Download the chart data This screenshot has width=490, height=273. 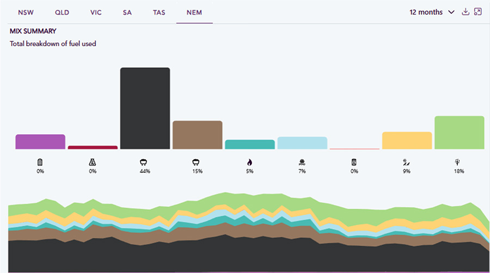point(465,12)
